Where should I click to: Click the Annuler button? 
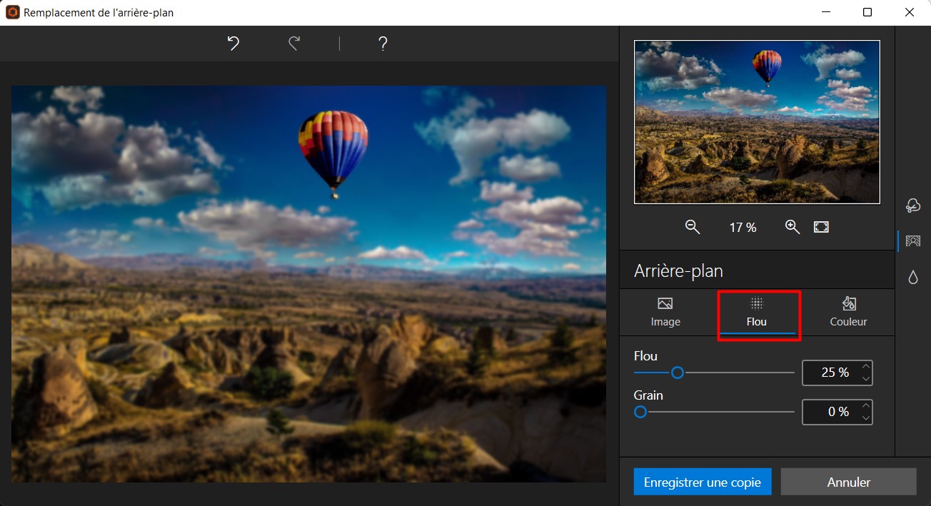(848, 482)
